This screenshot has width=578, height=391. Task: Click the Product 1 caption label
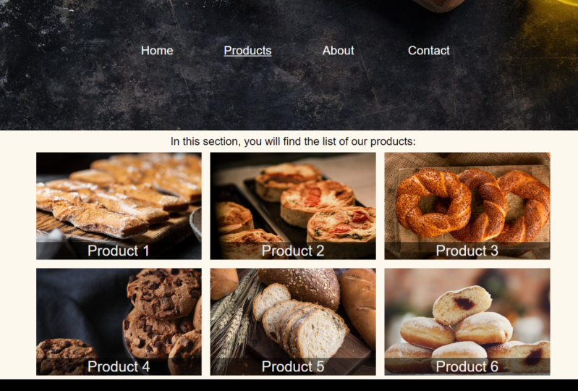pyautogui.click(x=119, y=251)
